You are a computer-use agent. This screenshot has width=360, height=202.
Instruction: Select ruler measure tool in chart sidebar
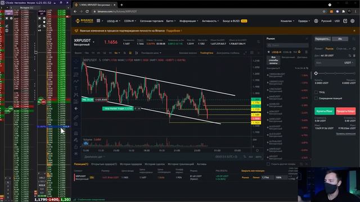[76, 117]
